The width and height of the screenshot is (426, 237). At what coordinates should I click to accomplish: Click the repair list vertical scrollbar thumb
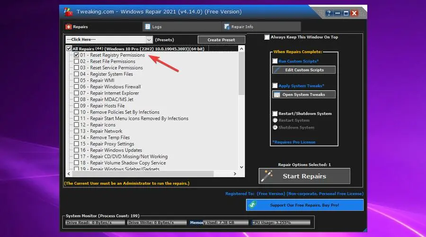241,73
